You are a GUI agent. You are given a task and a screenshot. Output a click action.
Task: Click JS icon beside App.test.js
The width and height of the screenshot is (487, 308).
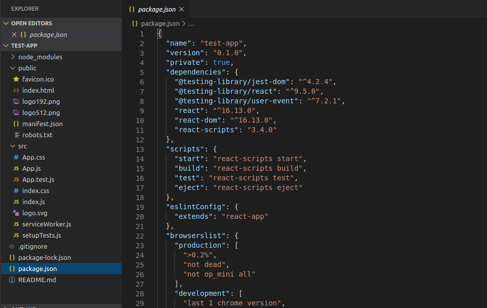click(16, 180)
